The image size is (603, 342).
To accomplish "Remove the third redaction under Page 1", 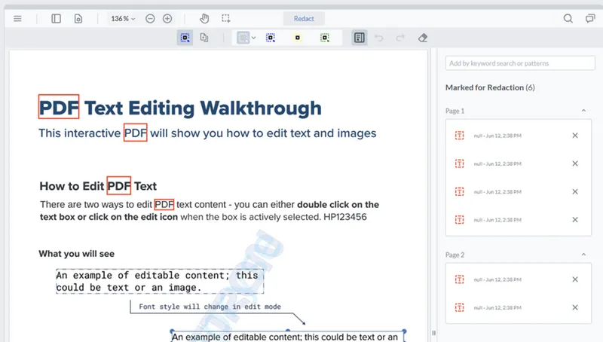I will tap(575, 191).
